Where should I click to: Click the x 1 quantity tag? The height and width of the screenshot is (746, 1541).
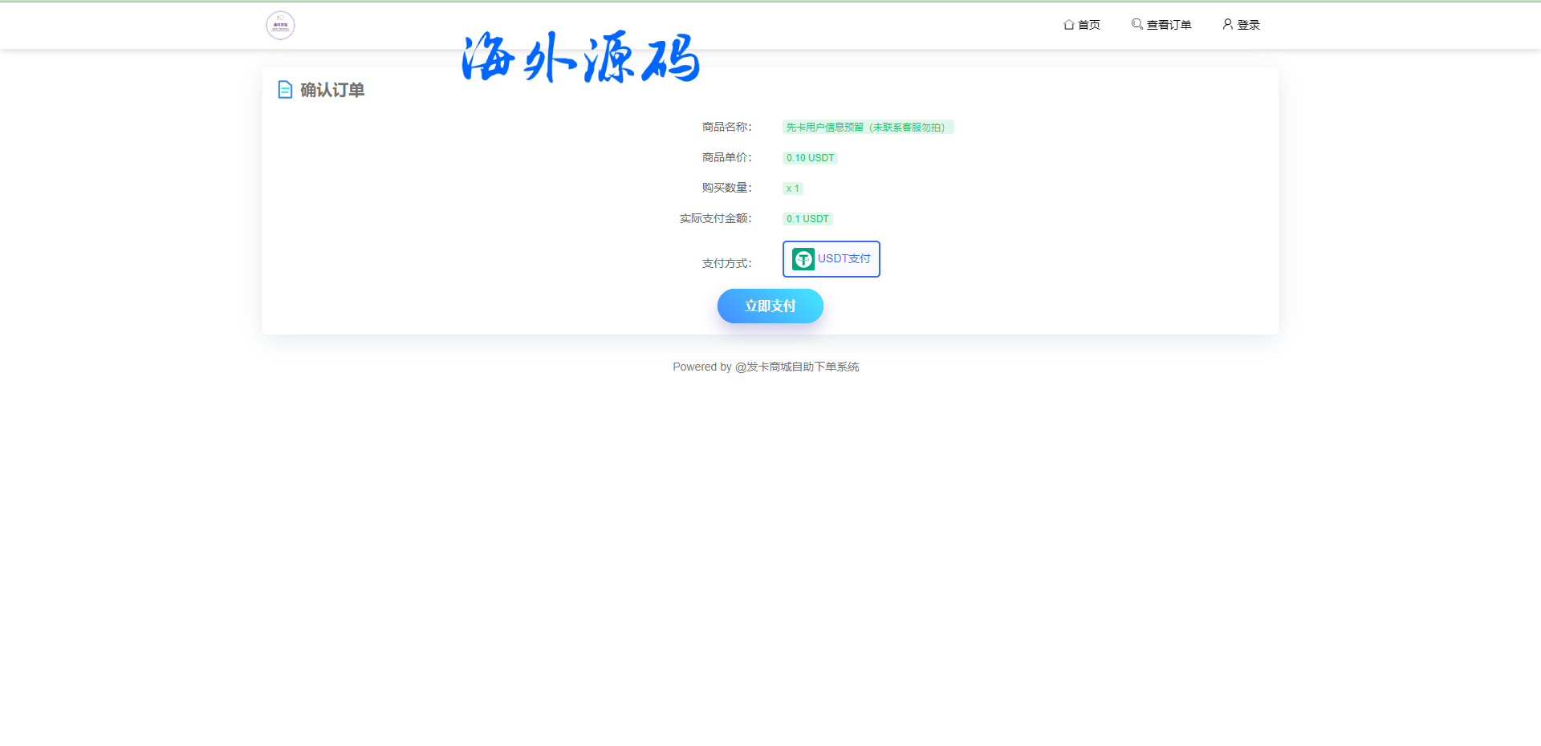point(792,189)
